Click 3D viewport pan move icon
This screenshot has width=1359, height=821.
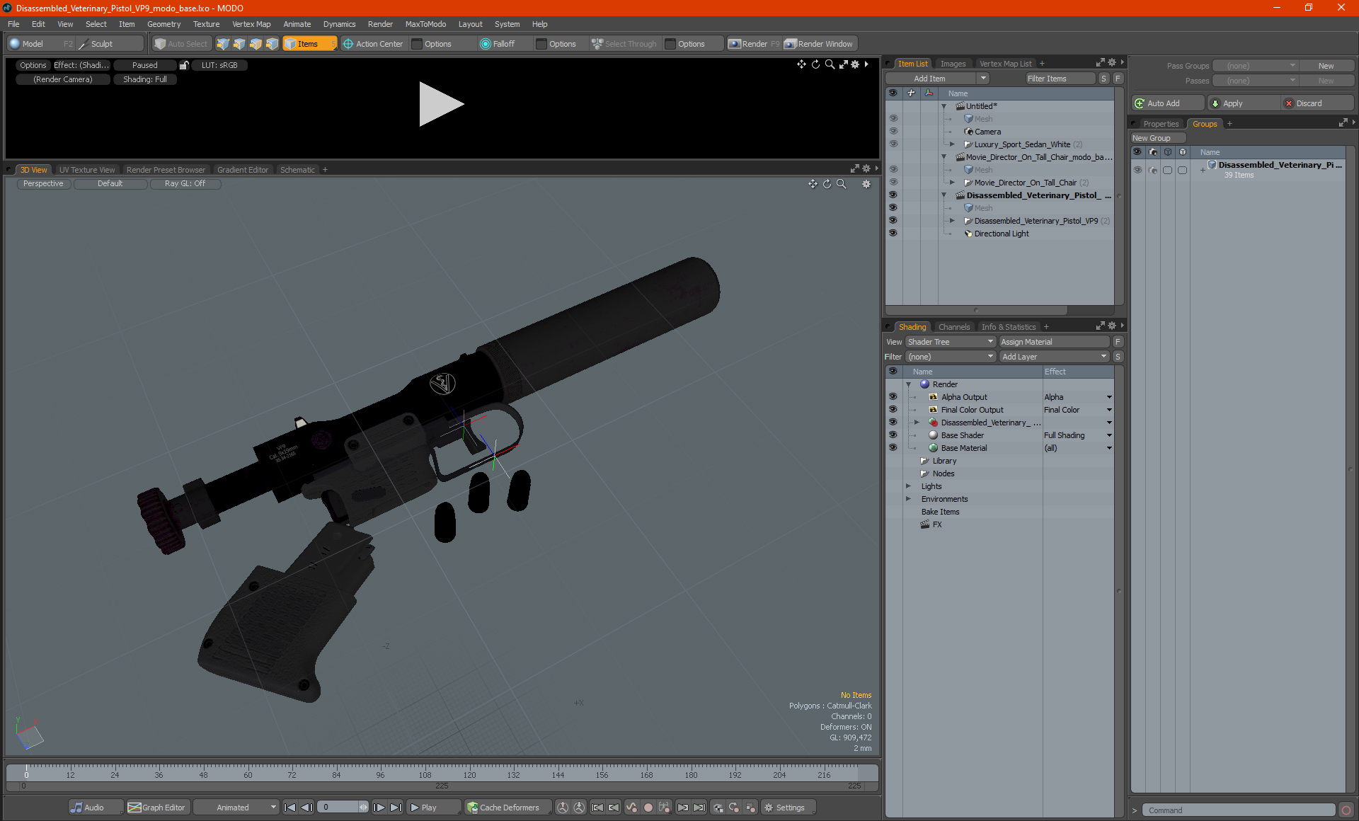point(813,184)
